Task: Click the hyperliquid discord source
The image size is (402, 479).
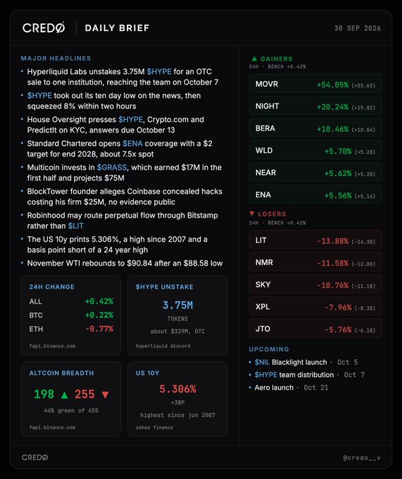Action: click(x=163, y=346)
